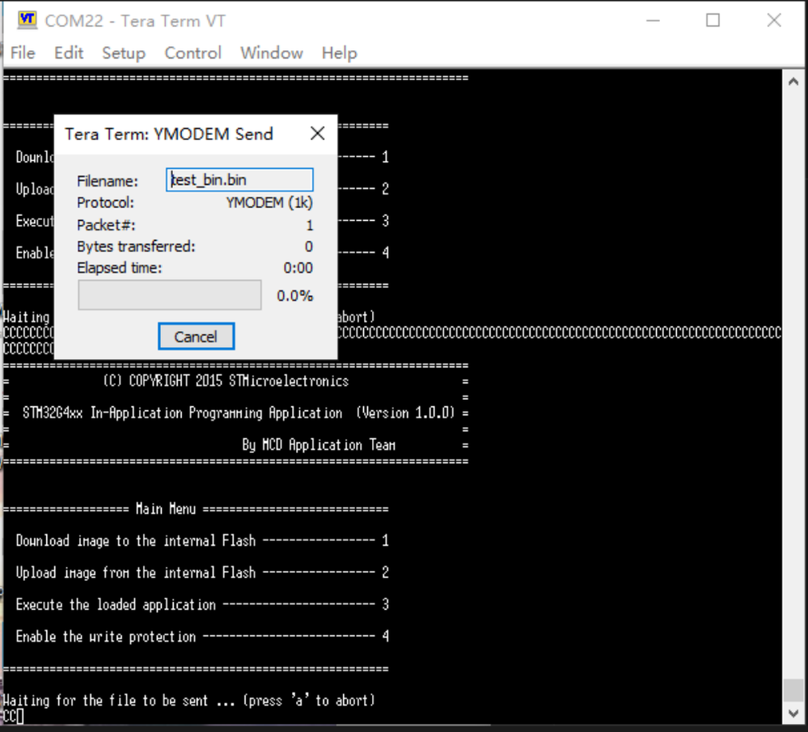808x732 pixels.
Task: Click the terminal cursor after 'CC'
Action: (19, 716)
